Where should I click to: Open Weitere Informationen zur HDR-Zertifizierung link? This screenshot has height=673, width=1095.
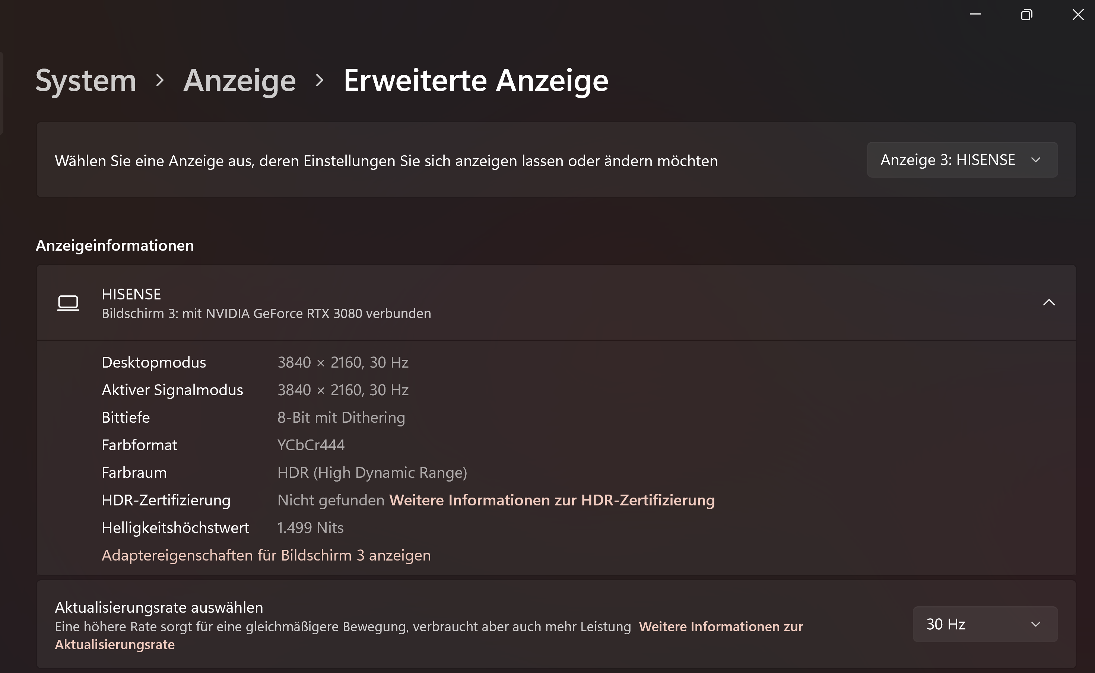(552, 500)
